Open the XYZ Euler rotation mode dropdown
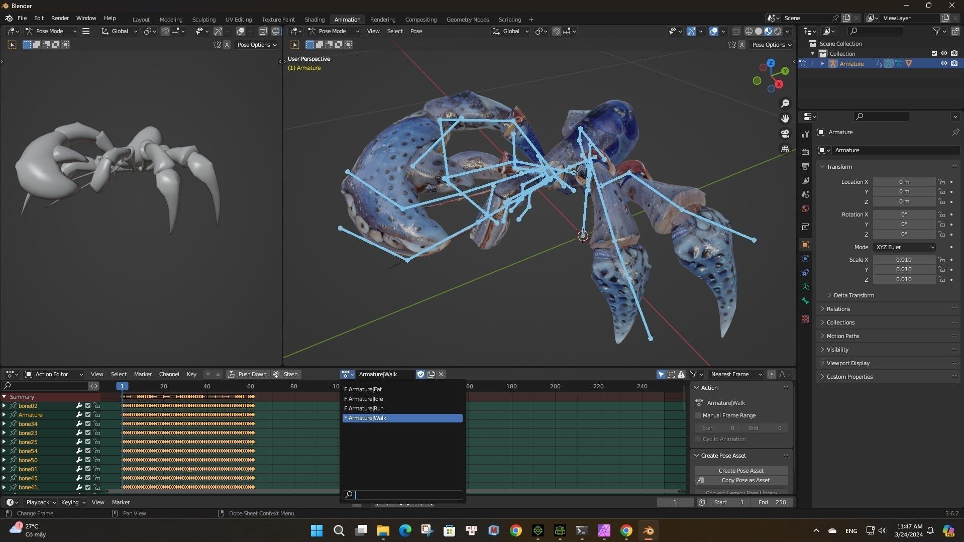964x542 pixels. tap(905, 247)
